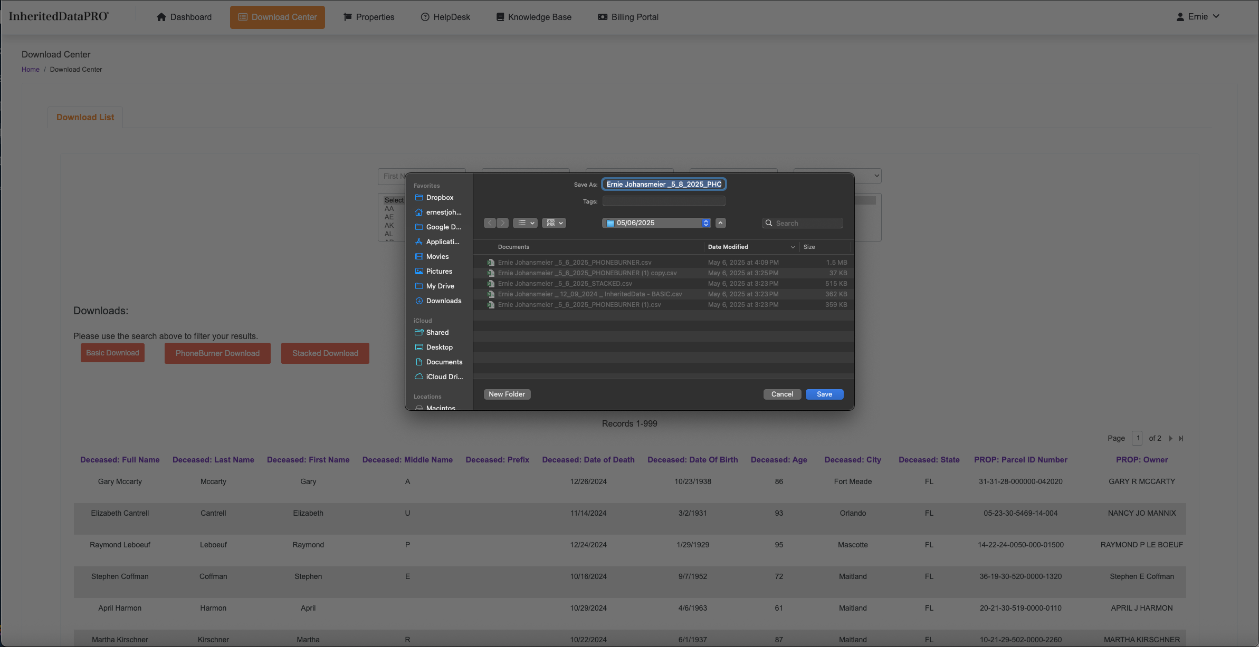Select iCloud Drive in sidebar
Screen dimensions: 1259x647
(444, 376)
